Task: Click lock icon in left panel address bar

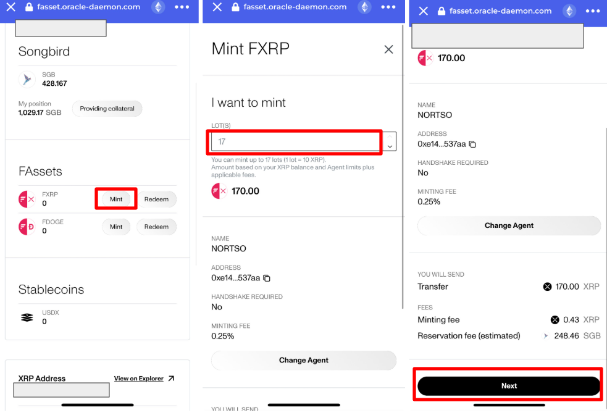Action: point(28,7)
